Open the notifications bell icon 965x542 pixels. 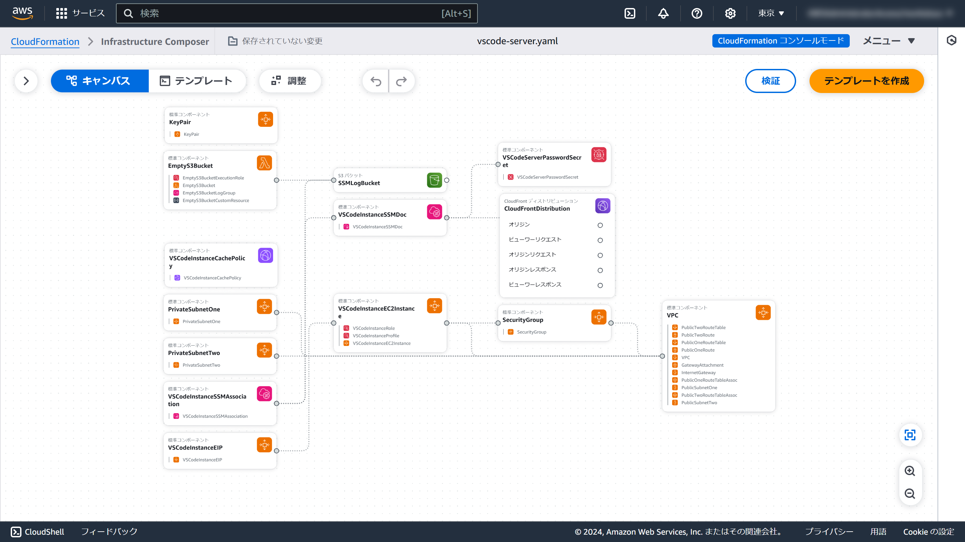(x=663, y=13)
